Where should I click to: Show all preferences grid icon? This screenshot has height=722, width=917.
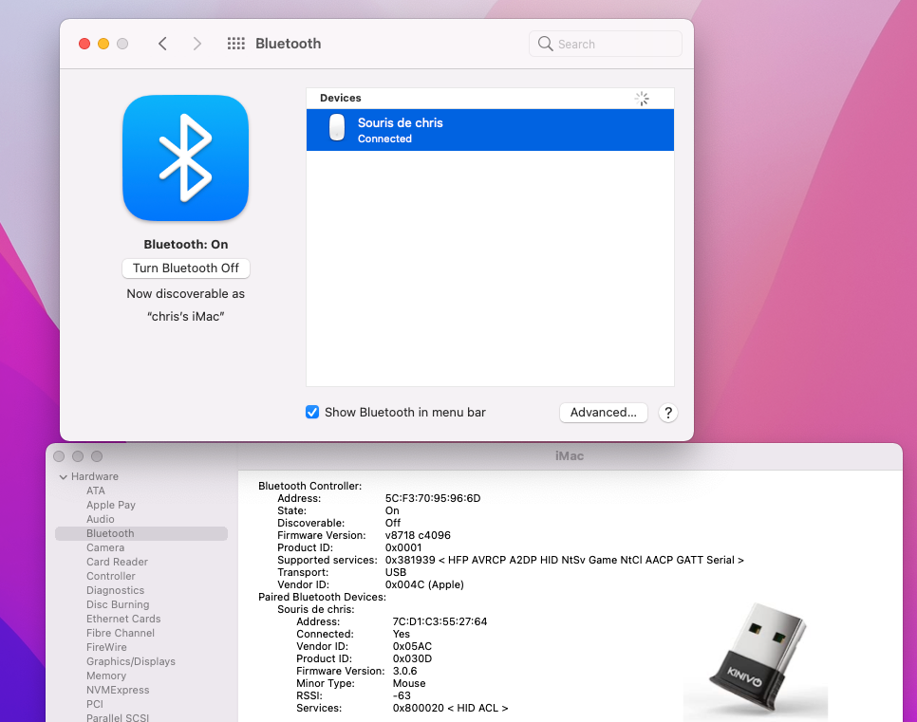(235, 44)
